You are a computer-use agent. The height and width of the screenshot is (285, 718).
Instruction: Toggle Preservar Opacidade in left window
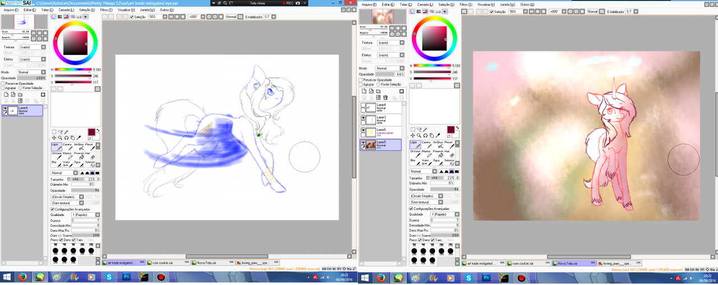pos(3,83)
